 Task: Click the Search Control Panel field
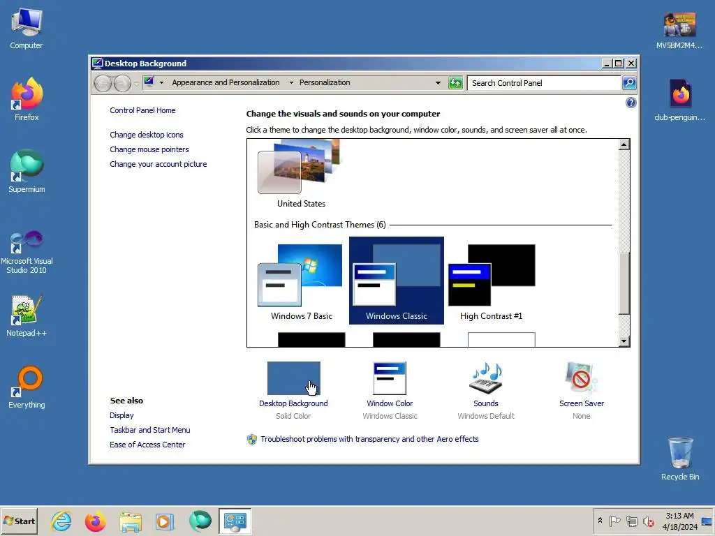tap(544, 83)
